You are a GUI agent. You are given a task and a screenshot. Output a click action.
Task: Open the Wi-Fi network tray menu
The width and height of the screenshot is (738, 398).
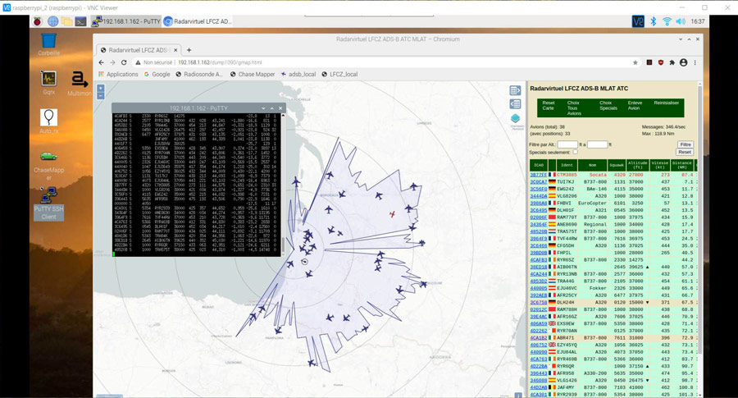[667, 21]
